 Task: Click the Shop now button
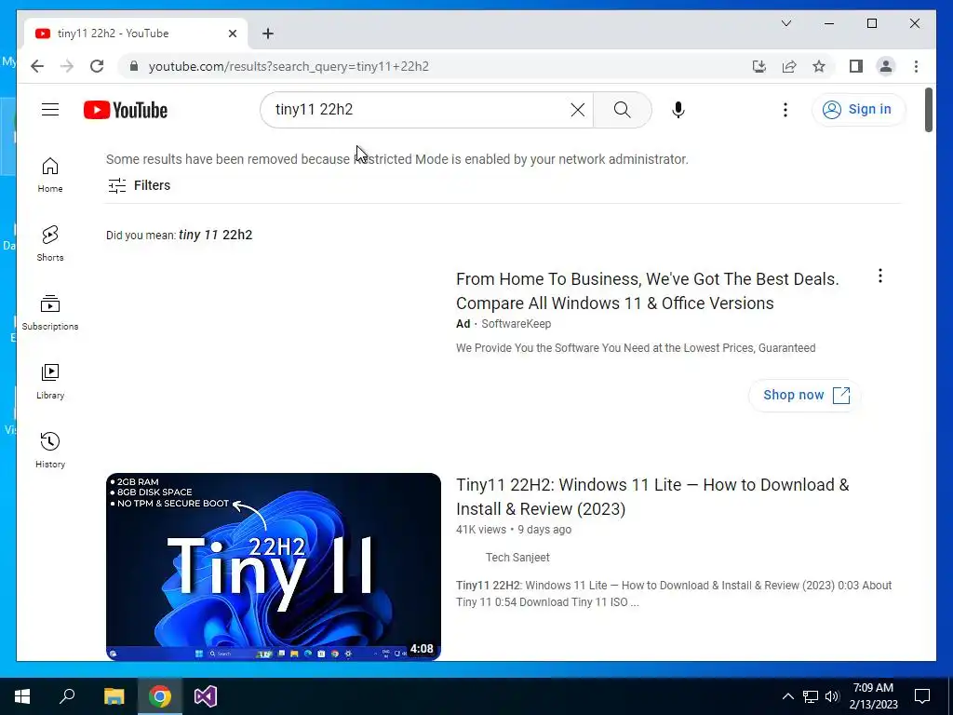pyautogui.click(x=805, y=395)
